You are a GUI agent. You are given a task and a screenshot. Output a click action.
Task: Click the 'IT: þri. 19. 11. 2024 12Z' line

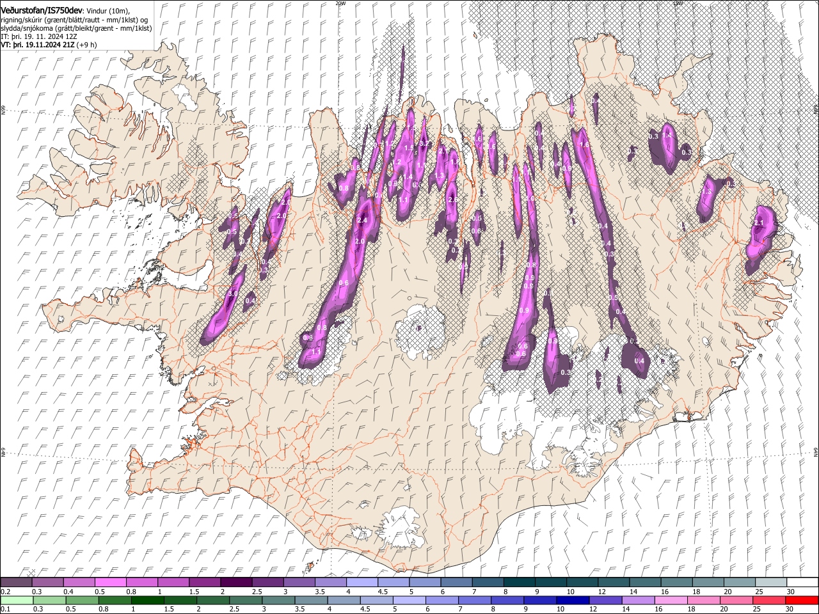click(x=38, y=36)
